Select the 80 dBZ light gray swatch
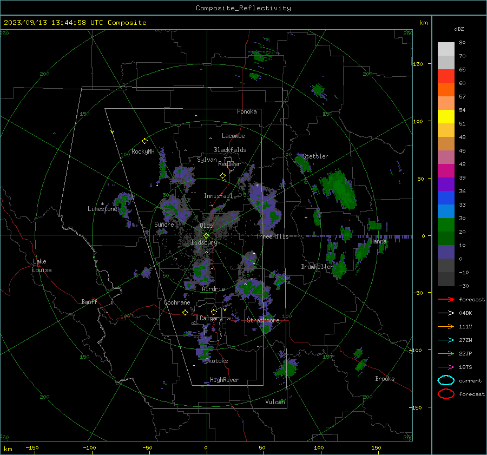This screenshot has width=487, height=455. (x=446, y=49)
